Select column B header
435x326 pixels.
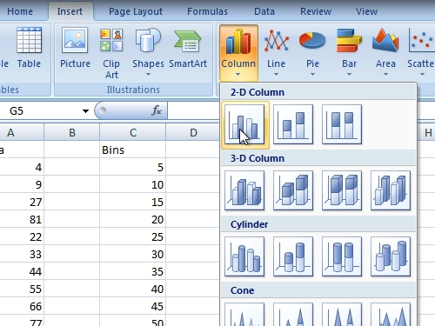tap(71, 132)
